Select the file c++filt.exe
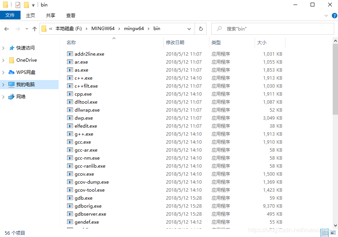The height and width of the screenshot is (237, 338). coord(86,86)
